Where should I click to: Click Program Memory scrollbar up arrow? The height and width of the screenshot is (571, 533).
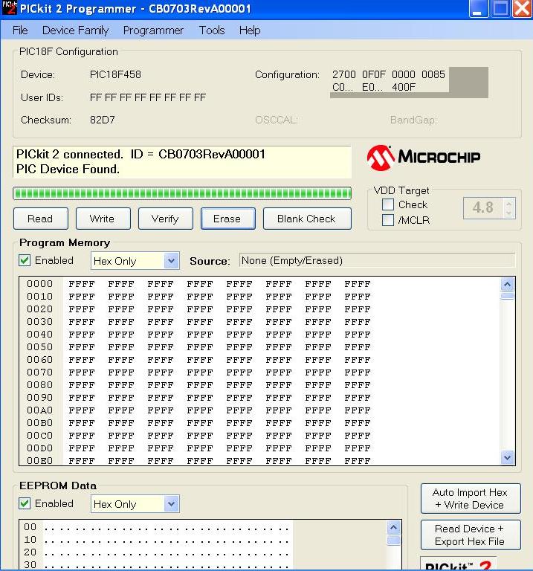[x=508, y=284]
